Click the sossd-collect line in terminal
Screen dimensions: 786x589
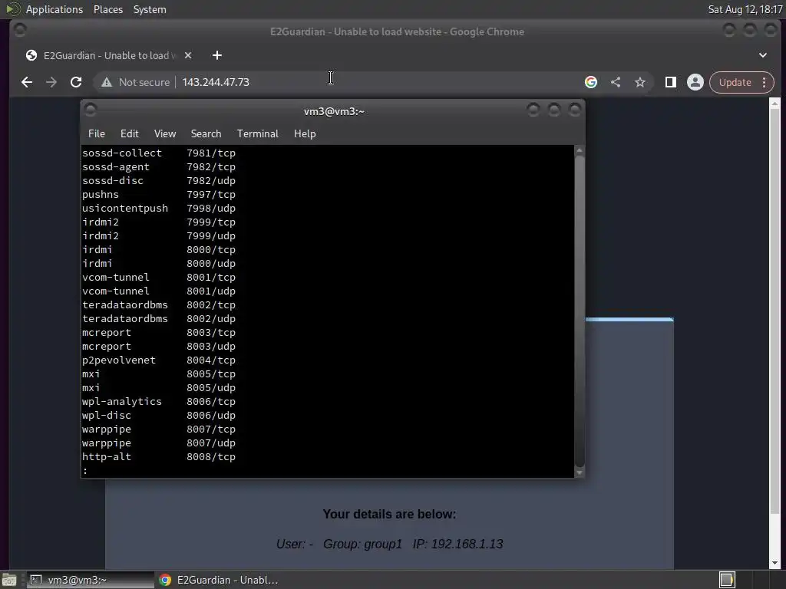pos(159,153)
